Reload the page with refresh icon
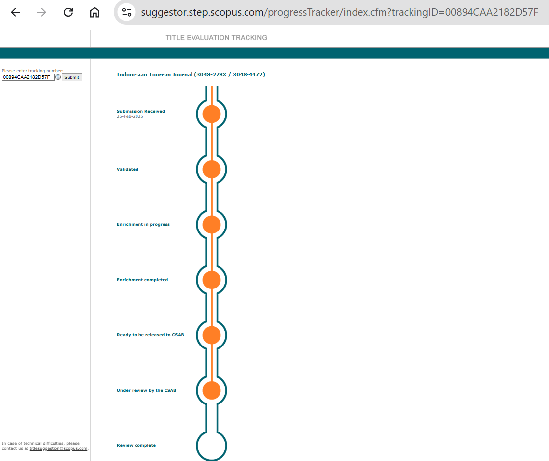 68,12
